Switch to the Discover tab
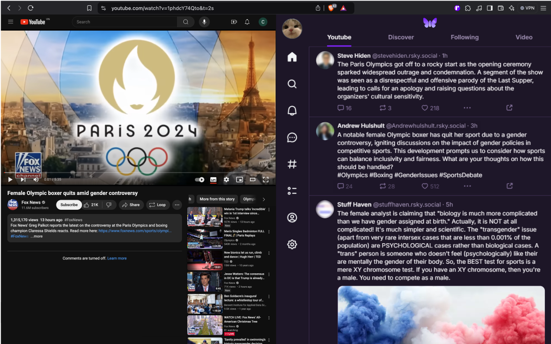This screenshot has height=344, width=551. 401,37
